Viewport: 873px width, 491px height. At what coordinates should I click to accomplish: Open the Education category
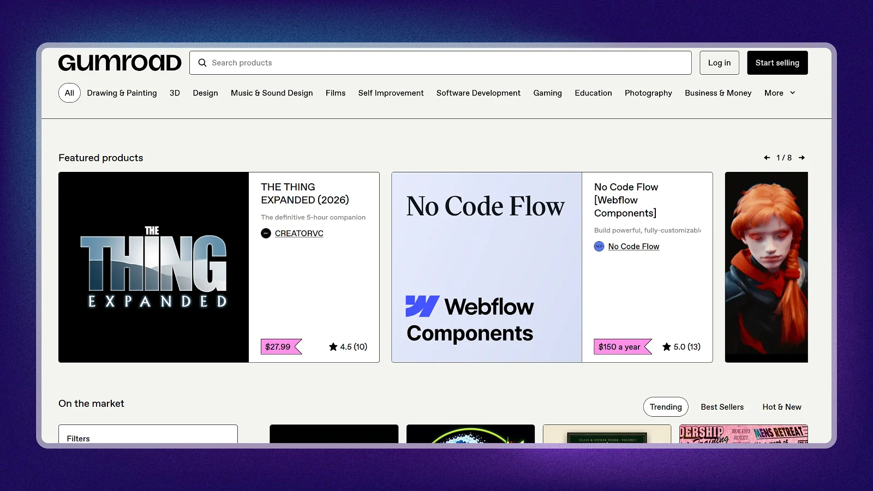(x=593, y=93)
